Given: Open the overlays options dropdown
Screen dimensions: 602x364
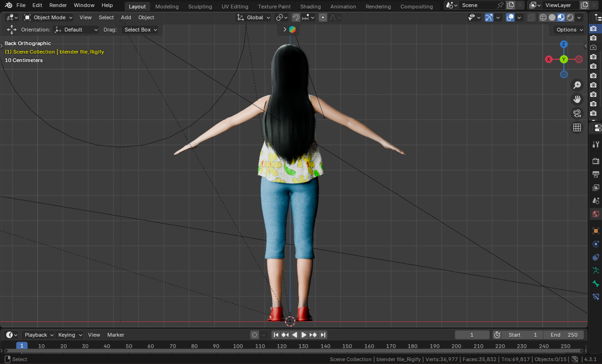Looking at the screenshot, I should [519, 18].
